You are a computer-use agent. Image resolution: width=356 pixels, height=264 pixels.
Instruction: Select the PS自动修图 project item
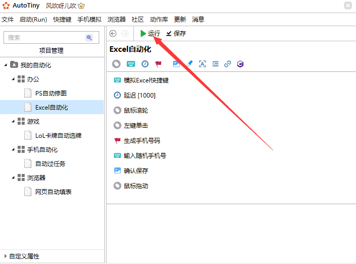click(x=51, y=93)
